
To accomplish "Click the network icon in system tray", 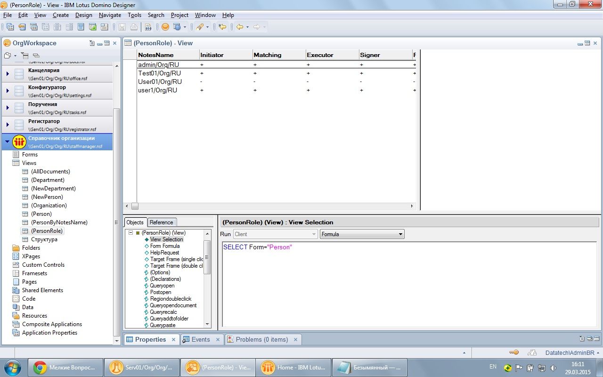I will (x=542, y=368).
